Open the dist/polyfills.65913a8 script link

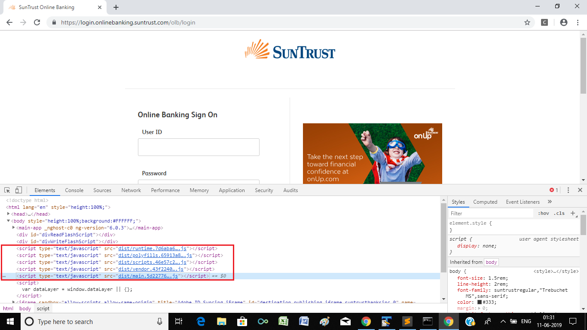click(x=155, y=255)
